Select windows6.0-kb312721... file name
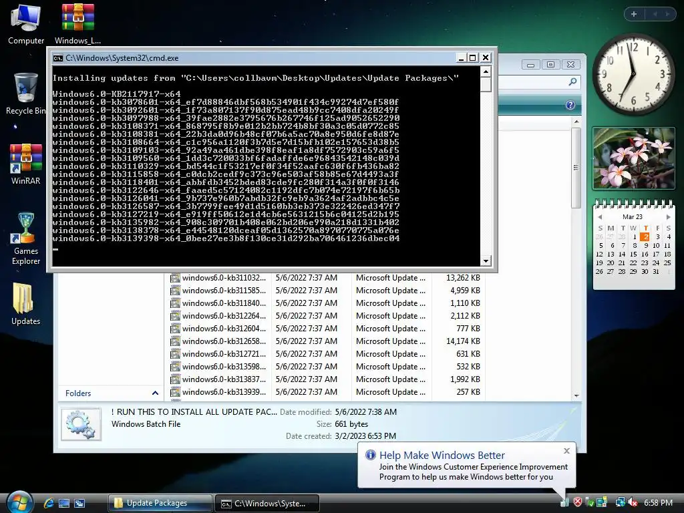Viewport: 684px width, 513px height. [224, 354]
